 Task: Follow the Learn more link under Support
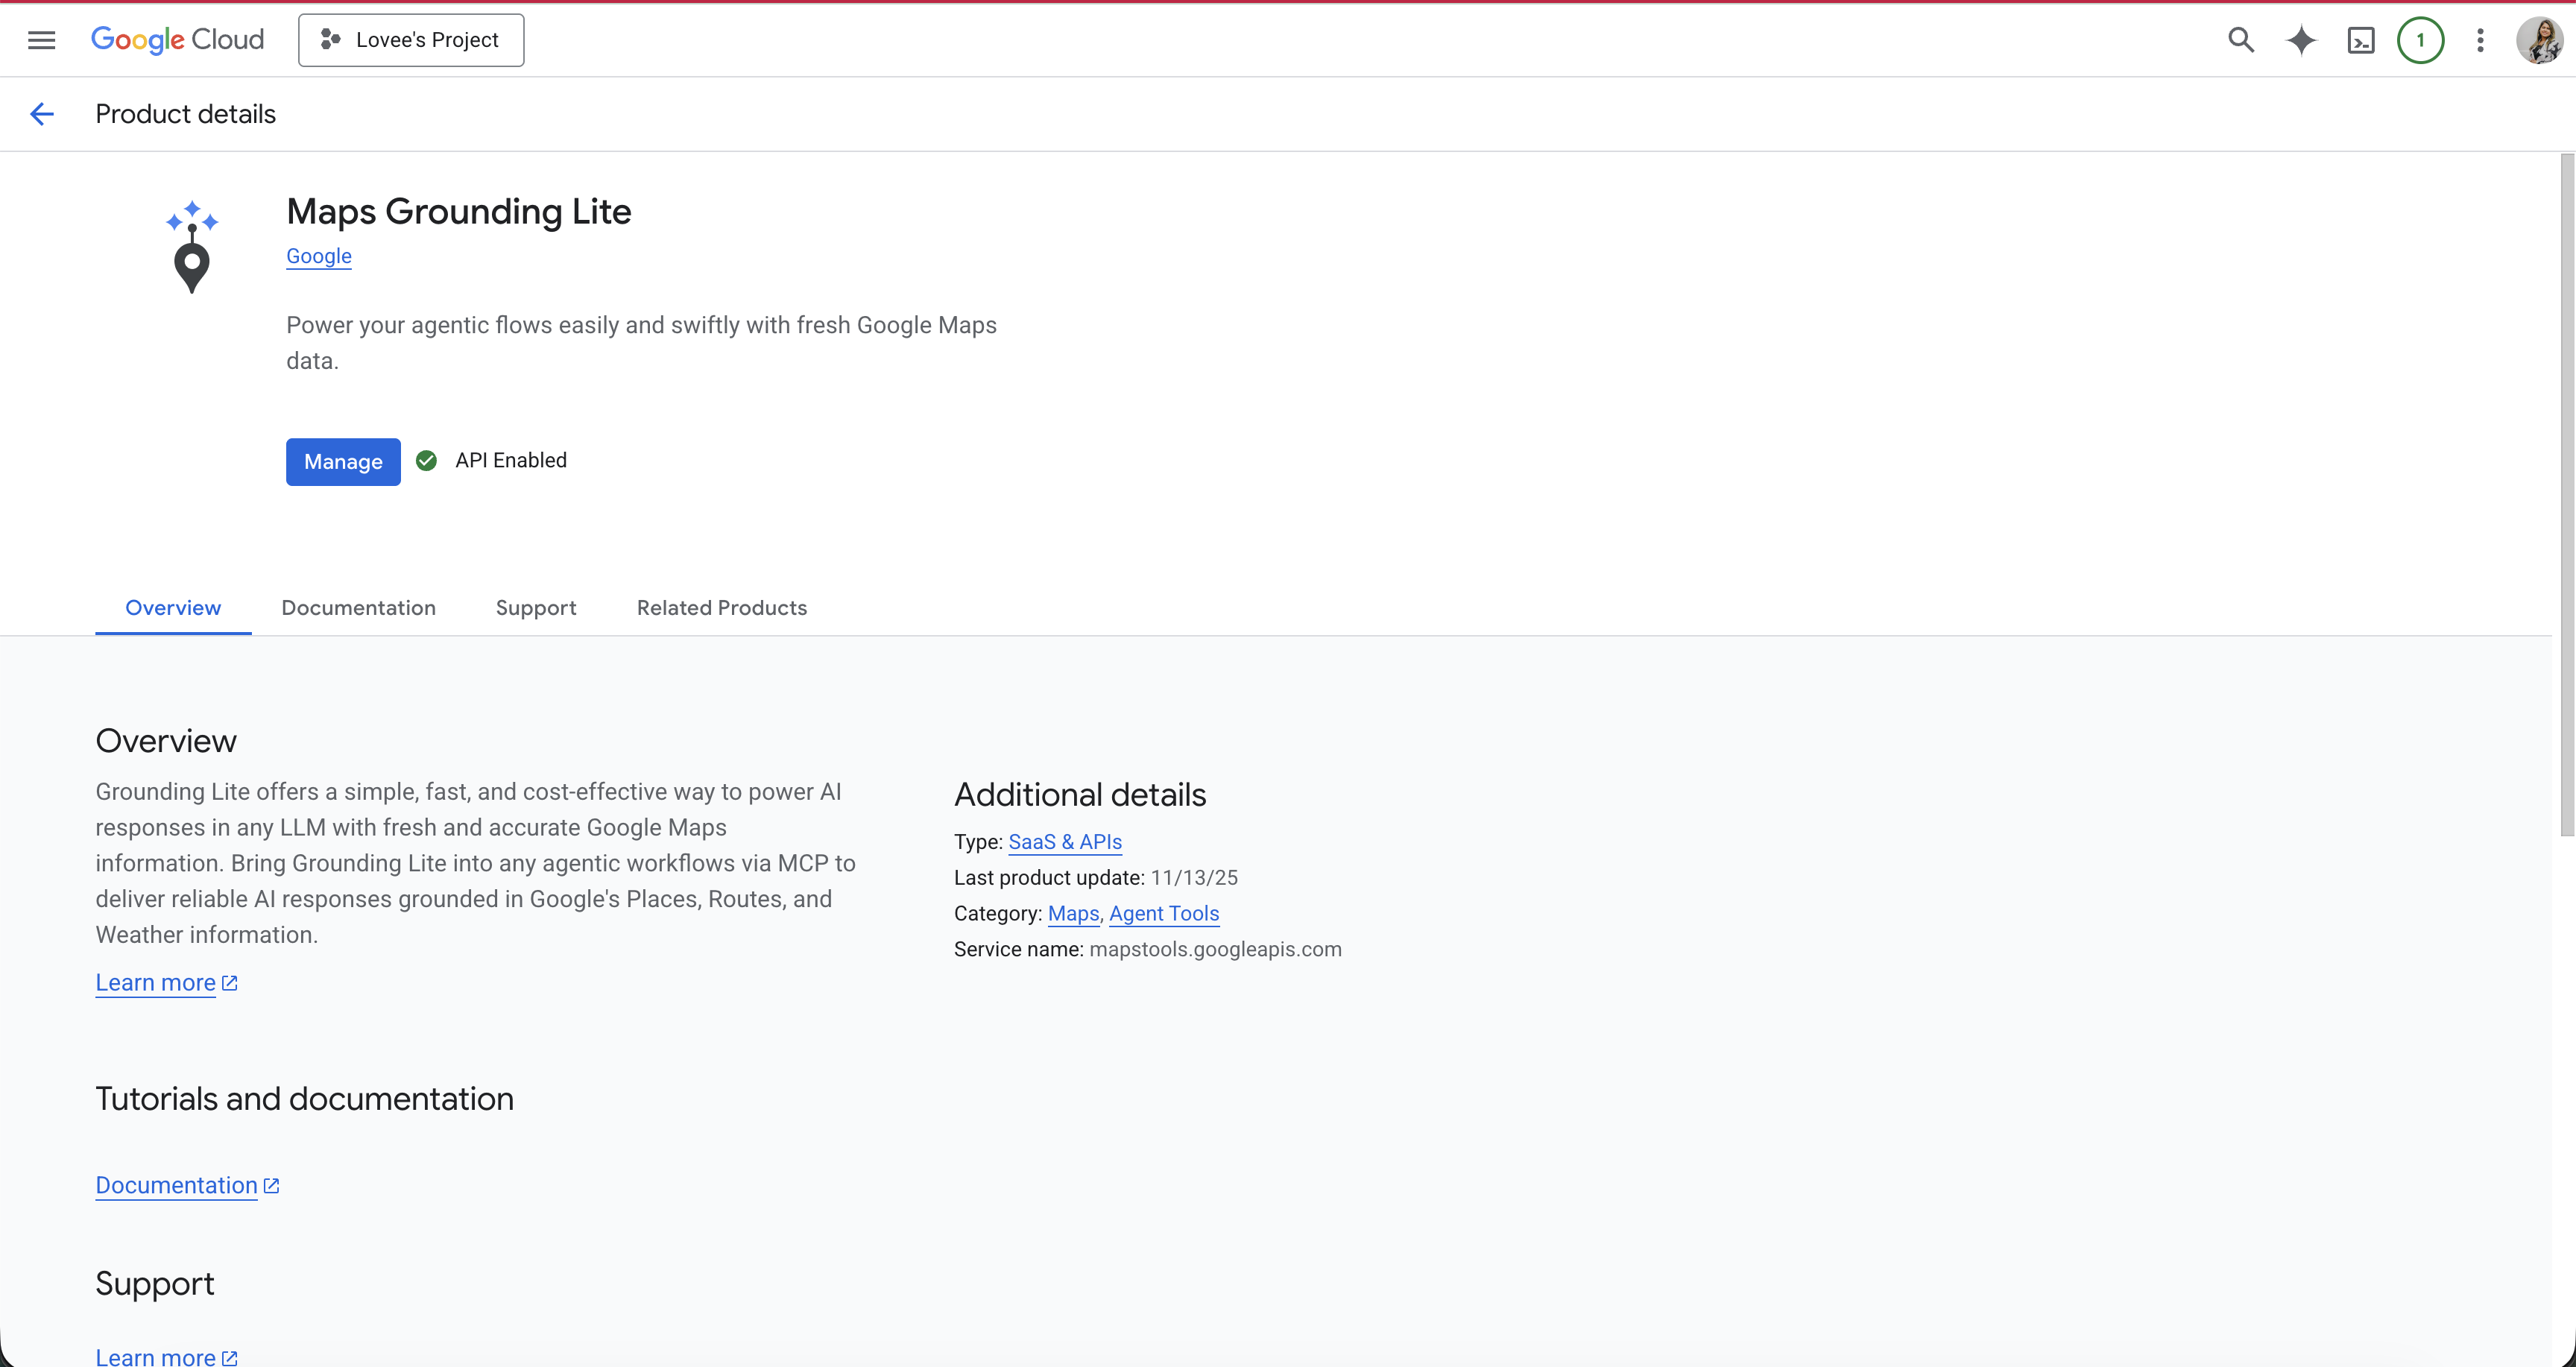[155, 1356]
